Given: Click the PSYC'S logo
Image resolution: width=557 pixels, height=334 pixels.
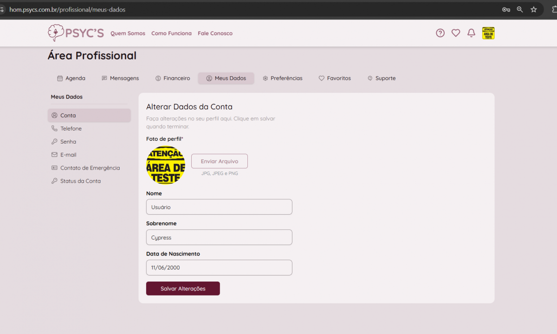Looking at the screenshot, I should click(x=76, y=33).
